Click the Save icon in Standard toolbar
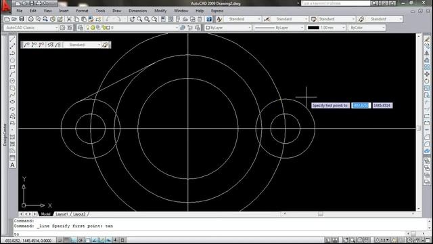The height and width of the screenshot is (244, 433). (x=22, y=19)
